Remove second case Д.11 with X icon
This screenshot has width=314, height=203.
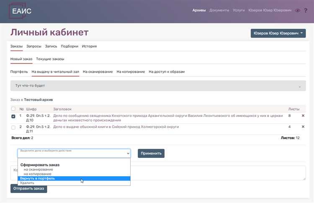coord(303,127)
